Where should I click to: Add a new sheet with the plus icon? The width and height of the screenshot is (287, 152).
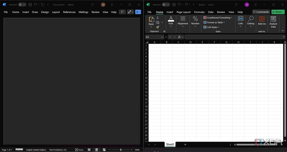click(185, 145)
